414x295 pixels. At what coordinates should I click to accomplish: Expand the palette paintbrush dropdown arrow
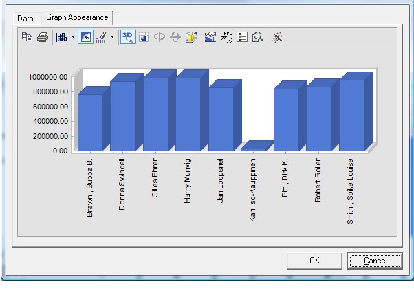pos(112,37)
